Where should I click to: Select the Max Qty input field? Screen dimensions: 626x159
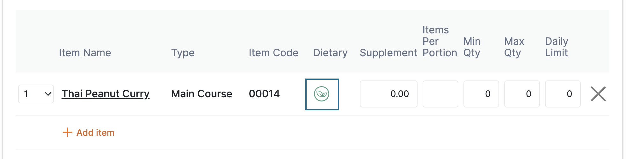522,94
